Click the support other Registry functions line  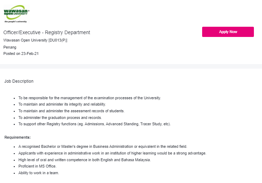click(x=95, y=124)
